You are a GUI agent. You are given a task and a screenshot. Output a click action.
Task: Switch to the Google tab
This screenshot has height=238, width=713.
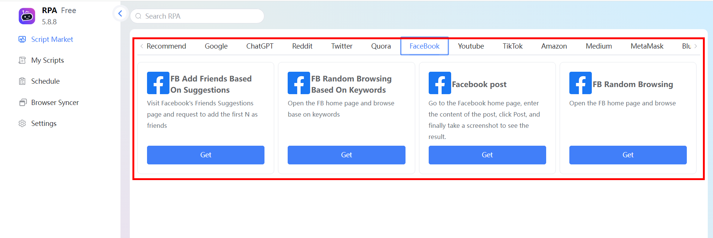(216, 46)
